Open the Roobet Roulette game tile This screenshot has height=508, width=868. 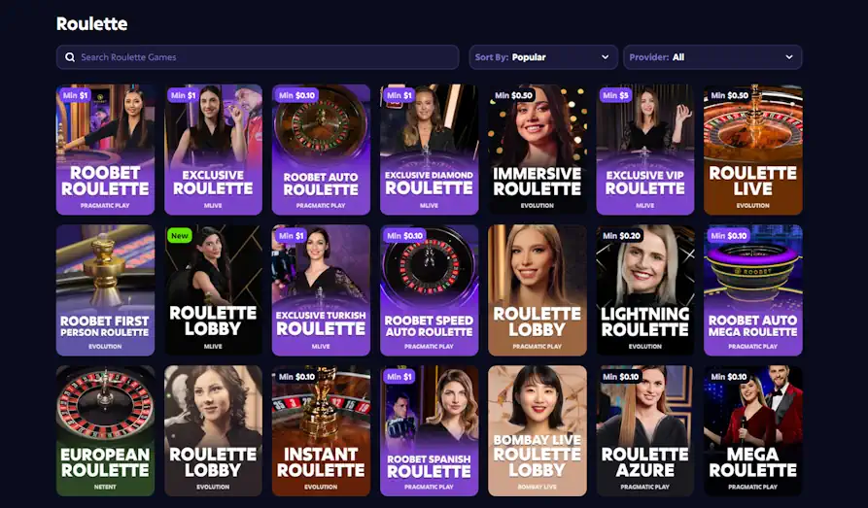pyautogui.click(x=105, y=150)
